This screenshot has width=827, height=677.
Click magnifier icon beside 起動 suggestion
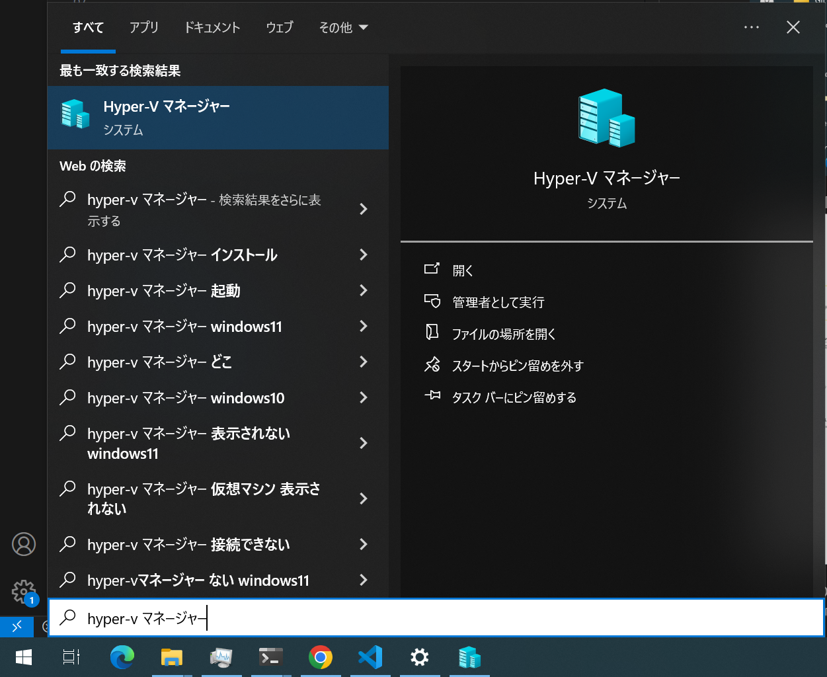point(67,290)
